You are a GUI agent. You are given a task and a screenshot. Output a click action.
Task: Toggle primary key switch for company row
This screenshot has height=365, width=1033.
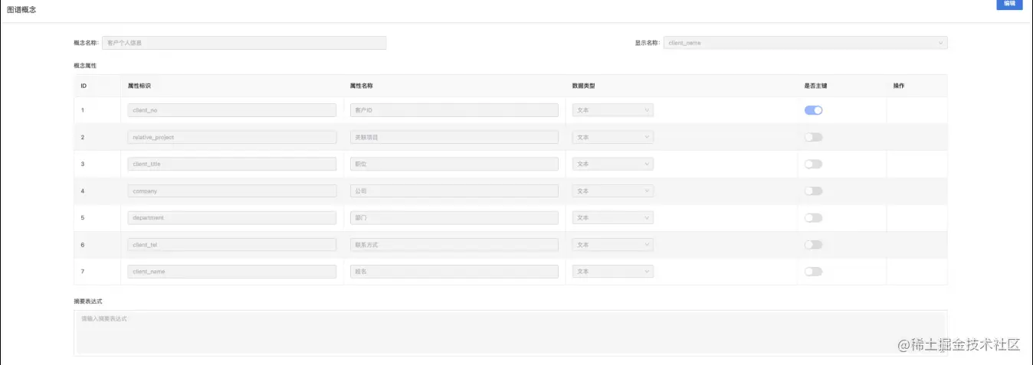813,191
